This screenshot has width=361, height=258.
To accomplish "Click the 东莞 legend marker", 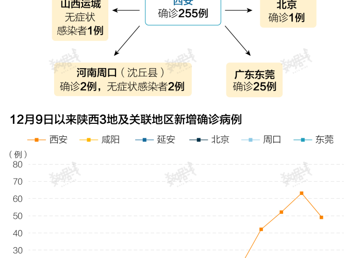I will tap(303, 140).
